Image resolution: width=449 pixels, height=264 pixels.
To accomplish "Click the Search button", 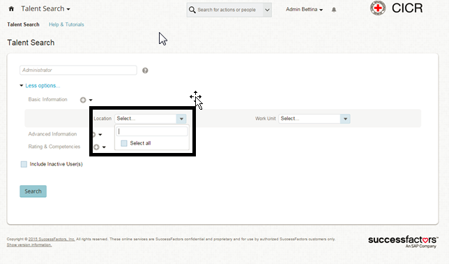I will coord(33,191).
